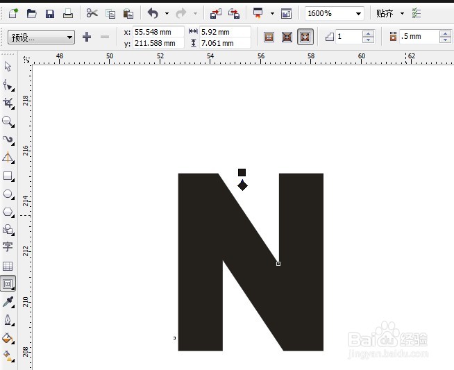Select the Smart fill tool
The height and width of the screenshot is (370, 454).
click(8, 158)
